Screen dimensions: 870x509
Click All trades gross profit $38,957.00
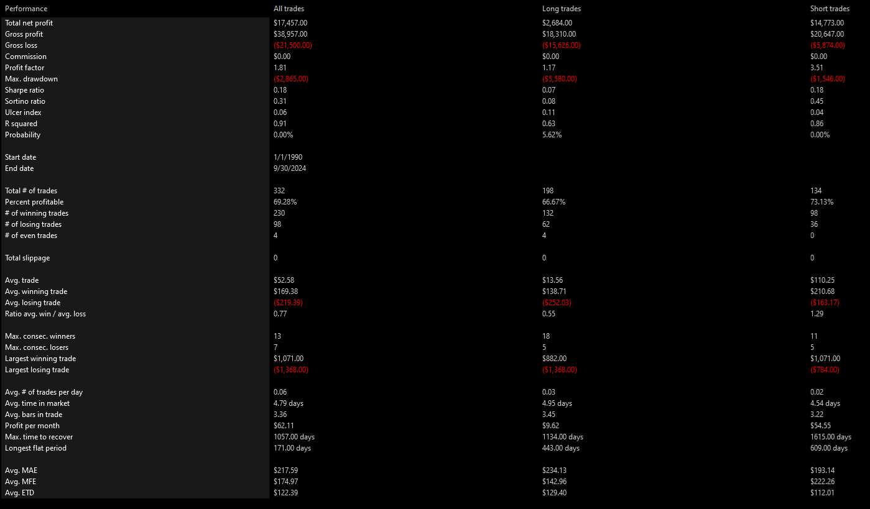point(290,34)
